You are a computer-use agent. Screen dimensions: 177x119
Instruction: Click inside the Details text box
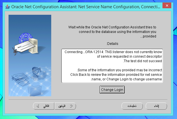[112, 66]
